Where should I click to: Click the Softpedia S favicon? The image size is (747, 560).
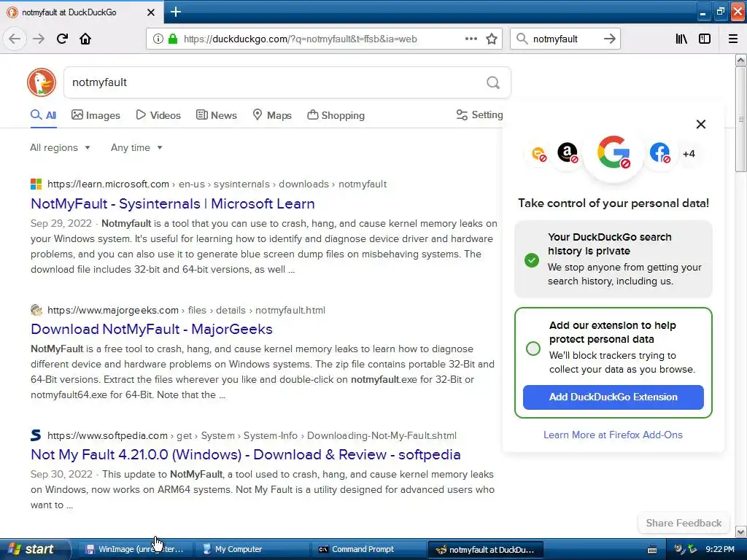click(x=36, y=435)
